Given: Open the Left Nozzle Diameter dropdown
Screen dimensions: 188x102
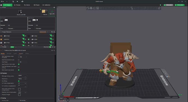Looking at the screenshot, I should pos(17,25).
